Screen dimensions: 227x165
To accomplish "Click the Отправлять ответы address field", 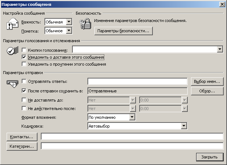I will point(137,81).
